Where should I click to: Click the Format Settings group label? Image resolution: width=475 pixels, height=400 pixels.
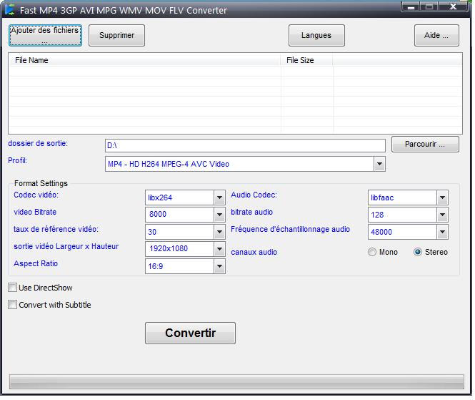coord(41,183)
